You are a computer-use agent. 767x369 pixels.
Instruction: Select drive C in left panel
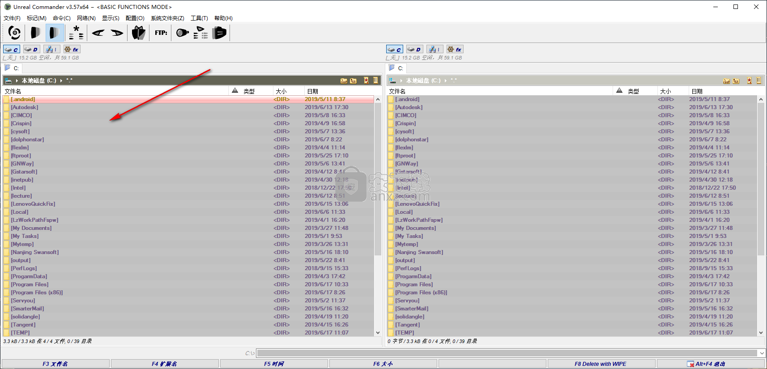tap(12, 50)
